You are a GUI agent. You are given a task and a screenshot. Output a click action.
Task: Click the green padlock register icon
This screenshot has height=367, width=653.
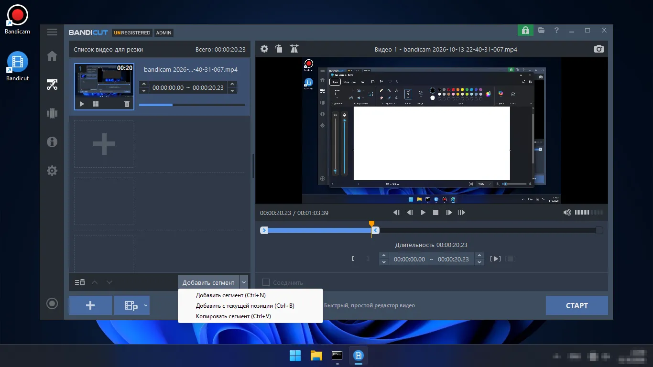pos(525,30)
